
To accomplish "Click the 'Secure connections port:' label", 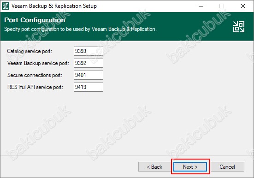I will [35, 75].
